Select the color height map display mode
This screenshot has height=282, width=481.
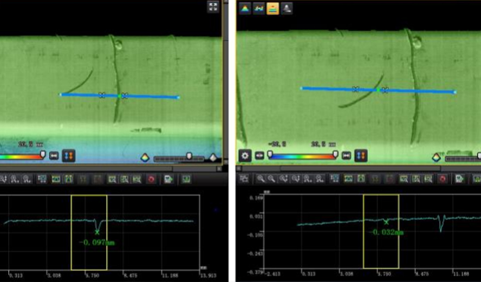(245, 9)
